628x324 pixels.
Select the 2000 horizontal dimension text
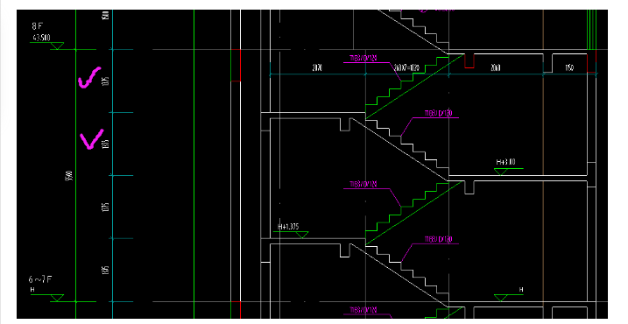(496, 67)
